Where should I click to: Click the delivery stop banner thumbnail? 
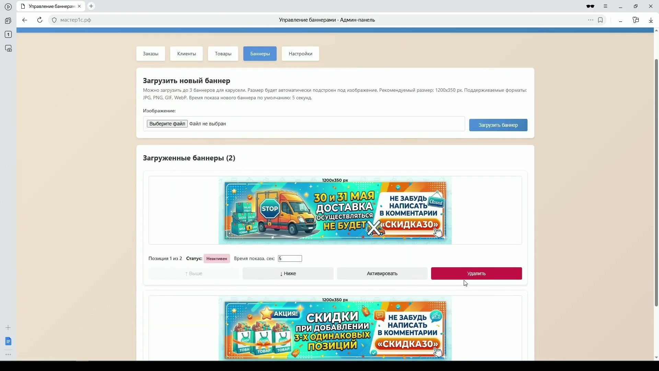click(335, 210)
